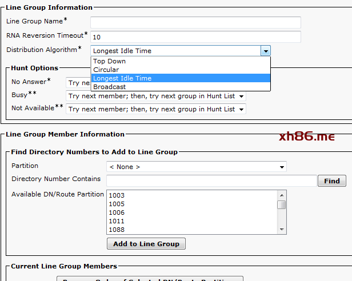Choose the Circular distribution option
The width and height of the screenshot is (352, 281).
106,70
